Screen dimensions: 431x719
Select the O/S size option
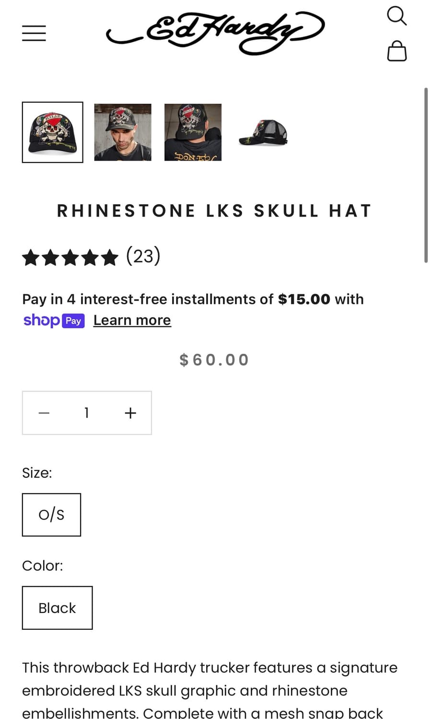click(x=51, y=515)
